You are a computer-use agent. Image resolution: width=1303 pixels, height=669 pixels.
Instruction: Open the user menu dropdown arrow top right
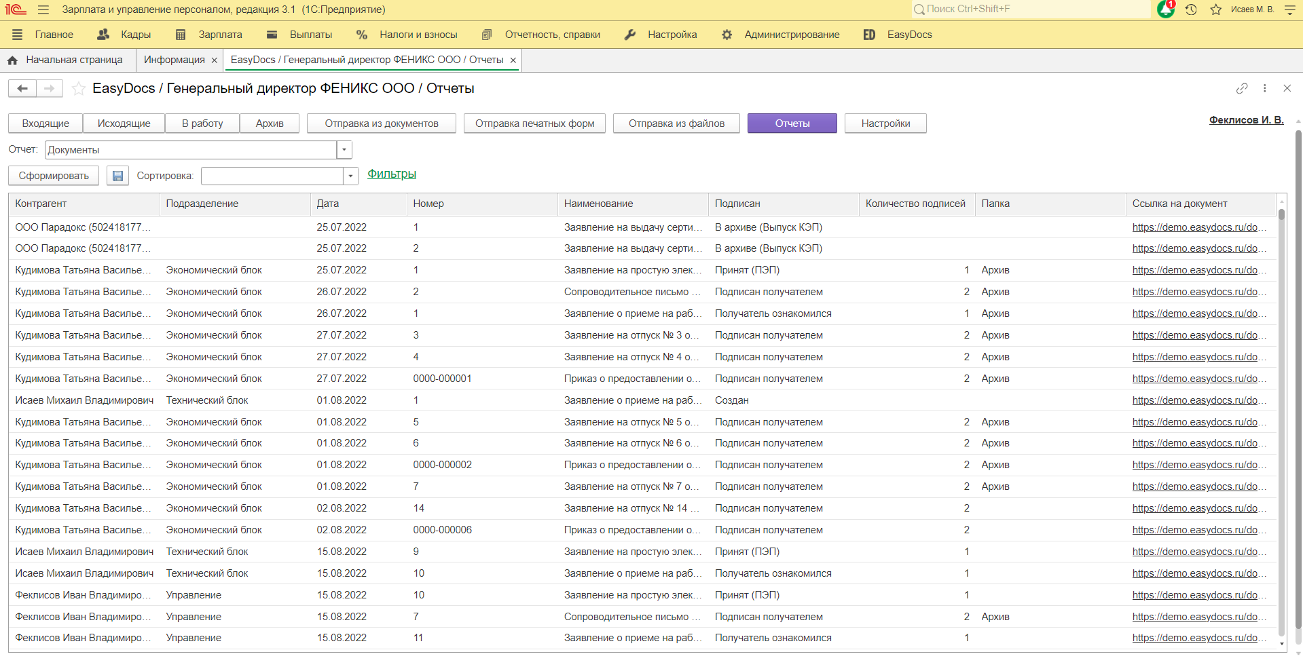point(1290,9)
